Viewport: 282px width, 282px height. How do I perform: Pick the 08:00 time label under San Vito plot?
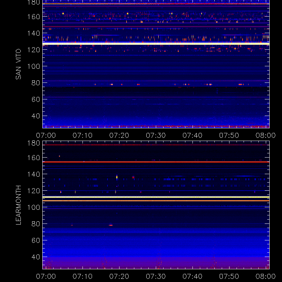[x=266, y=135]
